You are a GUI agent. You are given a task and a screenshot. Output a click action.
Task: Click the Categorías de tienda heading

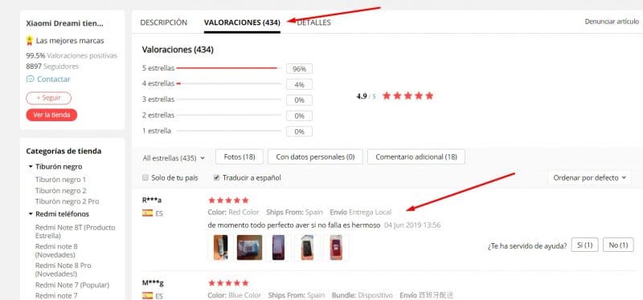pos(63,151)
